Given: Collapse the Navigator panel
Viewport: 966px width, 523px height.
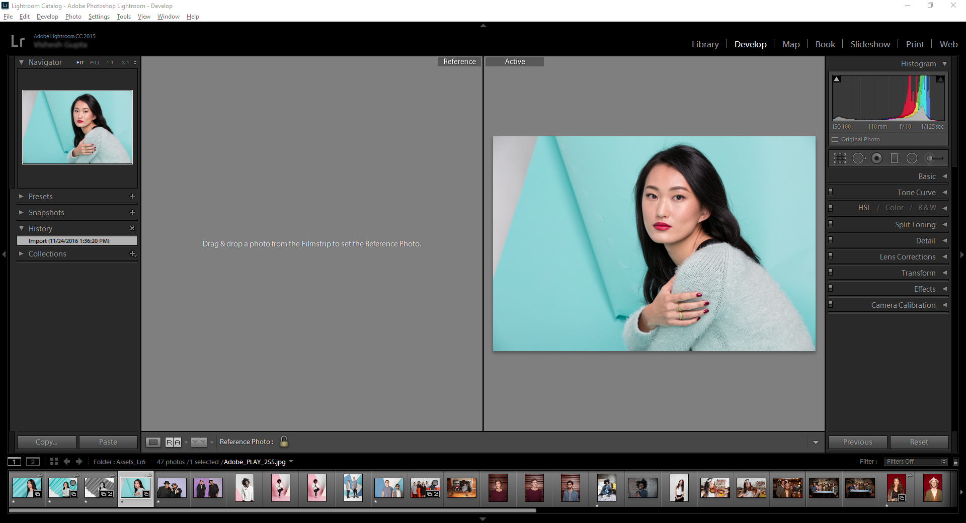Looking at the screenshot, I should (21, 62).
